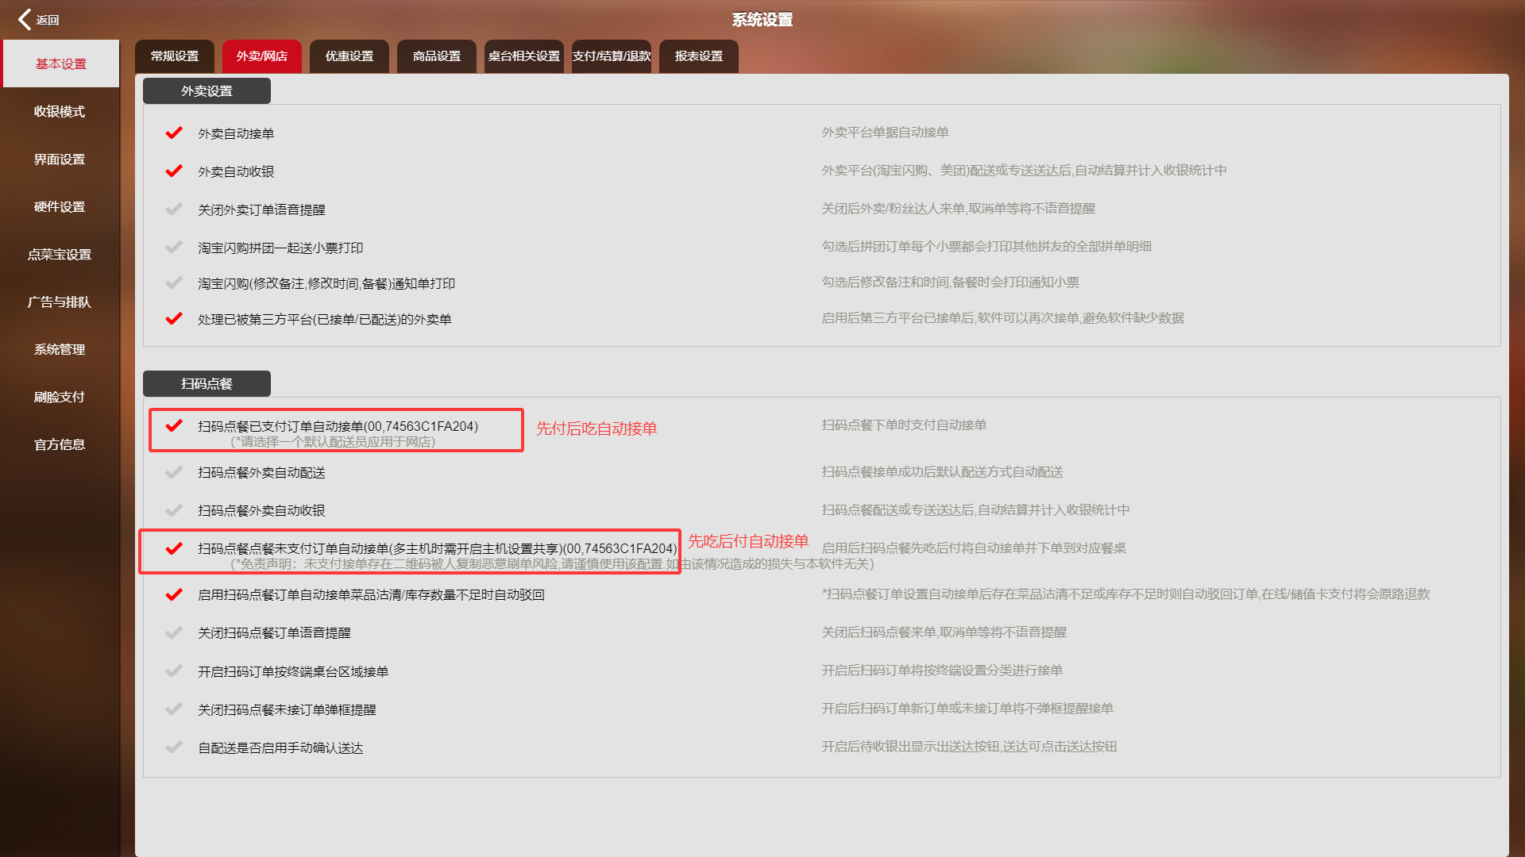Enable 扫码点餐外卖自动配送 checkmark
The width and height of the screenshot is (1525, 857).
pos(174,472)
